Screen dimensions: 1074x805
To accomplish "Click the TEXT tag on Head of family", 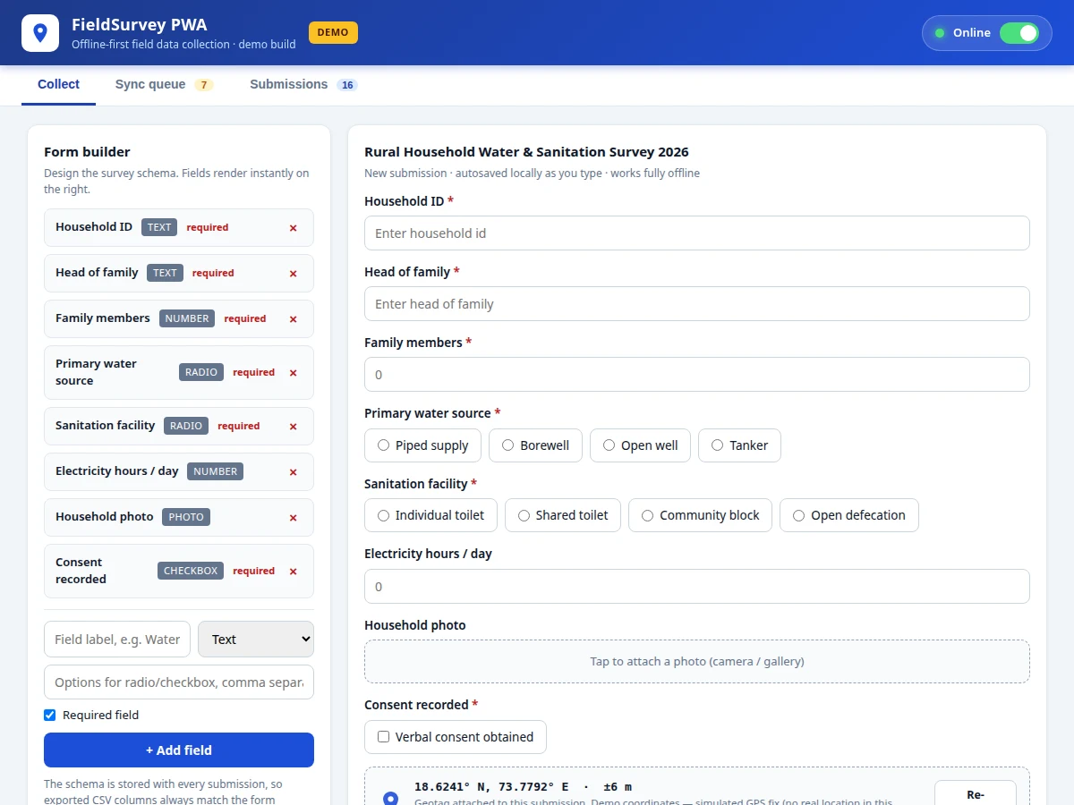I will coord(166,273).
